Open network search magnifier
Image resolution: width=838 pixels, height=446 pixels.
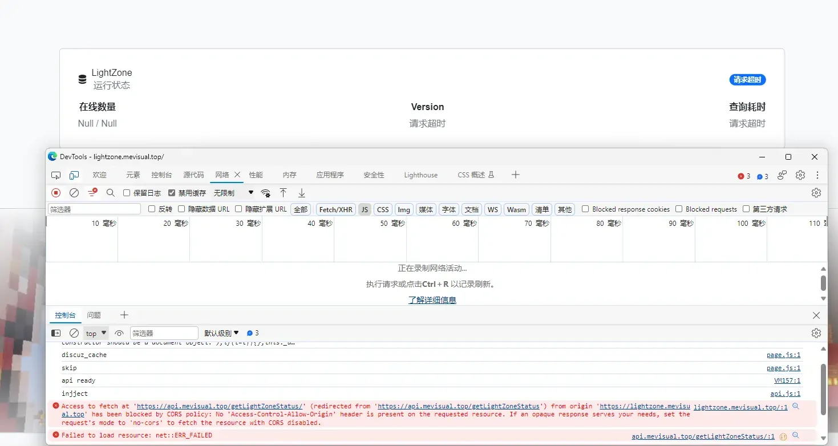(111, 193)
